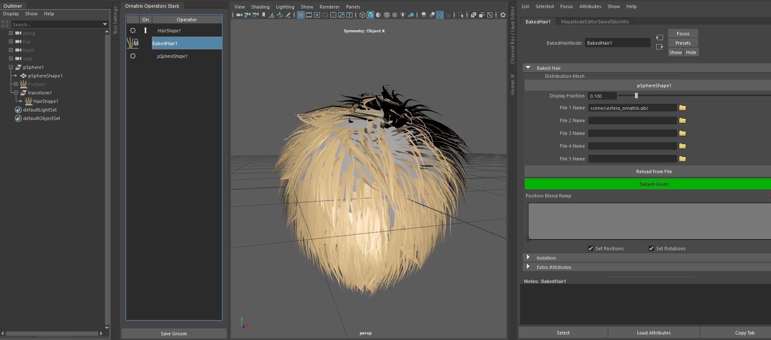Collapse the Baked Hair section
Image resolution: width=771 pixels, height=340 pixels.
(x=528, y=68)
